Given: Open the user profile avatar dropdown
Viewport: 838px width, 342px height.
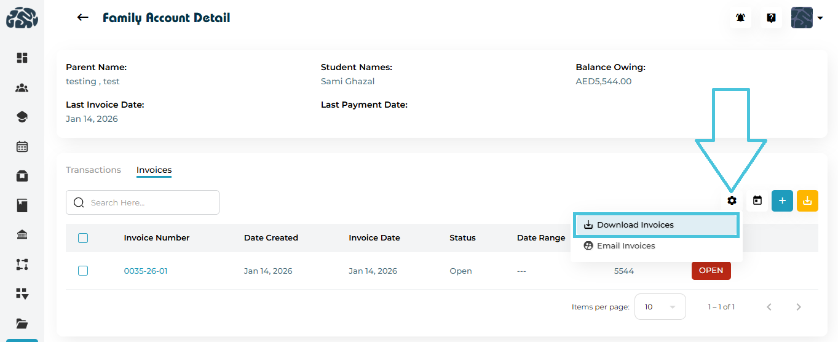Looking at the screenshot, I should (x=806, y=18).
